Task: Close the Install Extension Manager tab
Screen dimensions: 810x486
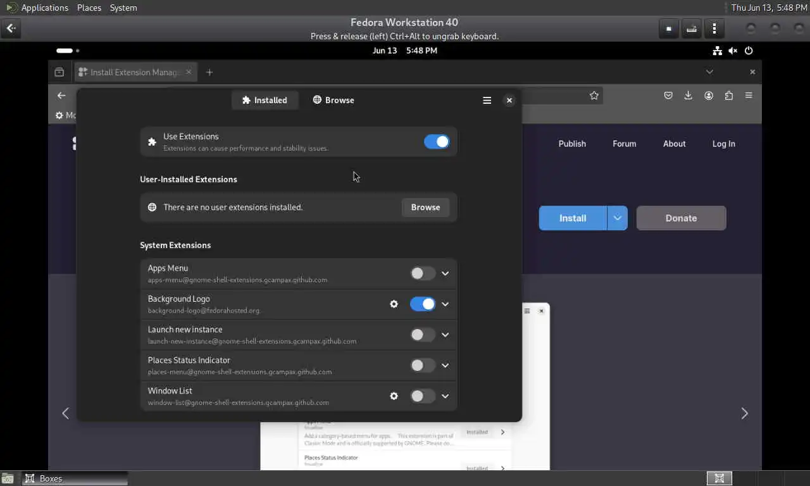Action: 189,72
